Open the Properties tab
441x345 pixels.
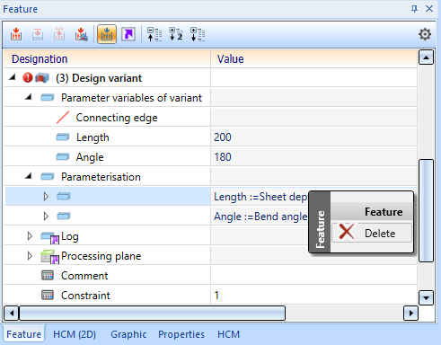pyautogui.click(x=181, y=334)
